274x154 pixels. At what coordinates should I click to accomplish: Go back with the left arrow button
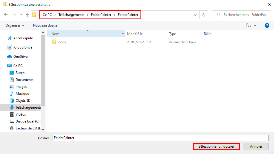[x=6, y=15]
